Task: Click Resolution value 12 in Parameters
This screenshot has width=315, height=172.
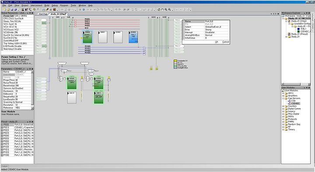Action: pos(23,105)
